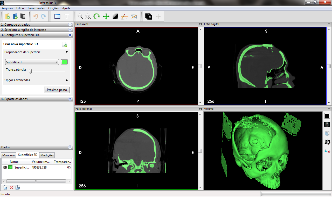Collapse the Dados panel chevron

tap(70, 147)
